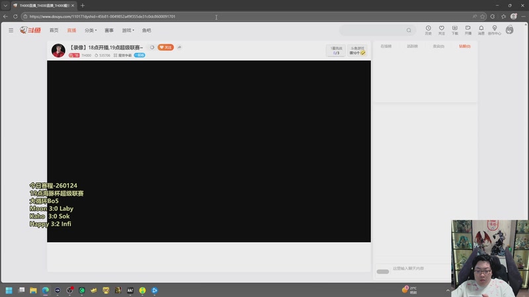Screen dimensions: 529x297
Task: Click the browser extensions refresh icon
Action: point(493,16)
